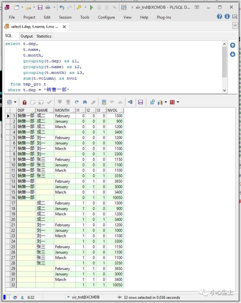This screenshot has height=303, width=241.
Task: Click the DEP column header
Action: coord(26,110)
